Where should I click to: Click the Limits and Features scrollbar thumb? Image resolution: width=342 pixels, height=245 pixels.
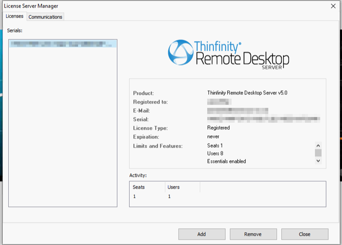click(318, 153)
